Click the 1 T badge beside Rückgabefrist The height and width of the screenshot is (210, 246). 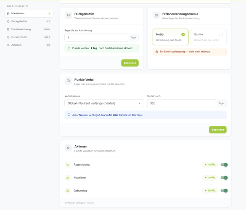48,21
